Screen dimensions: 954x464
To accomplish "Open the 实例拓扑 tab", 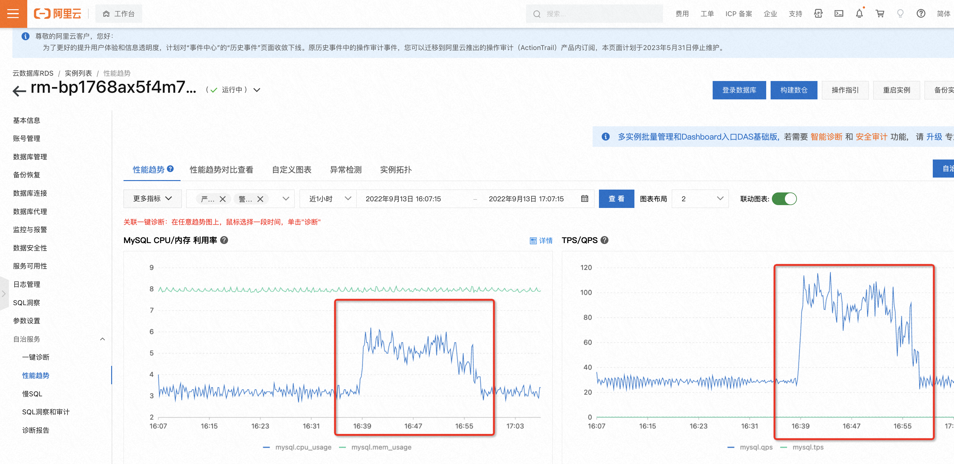I will click(x=396, y=169).
